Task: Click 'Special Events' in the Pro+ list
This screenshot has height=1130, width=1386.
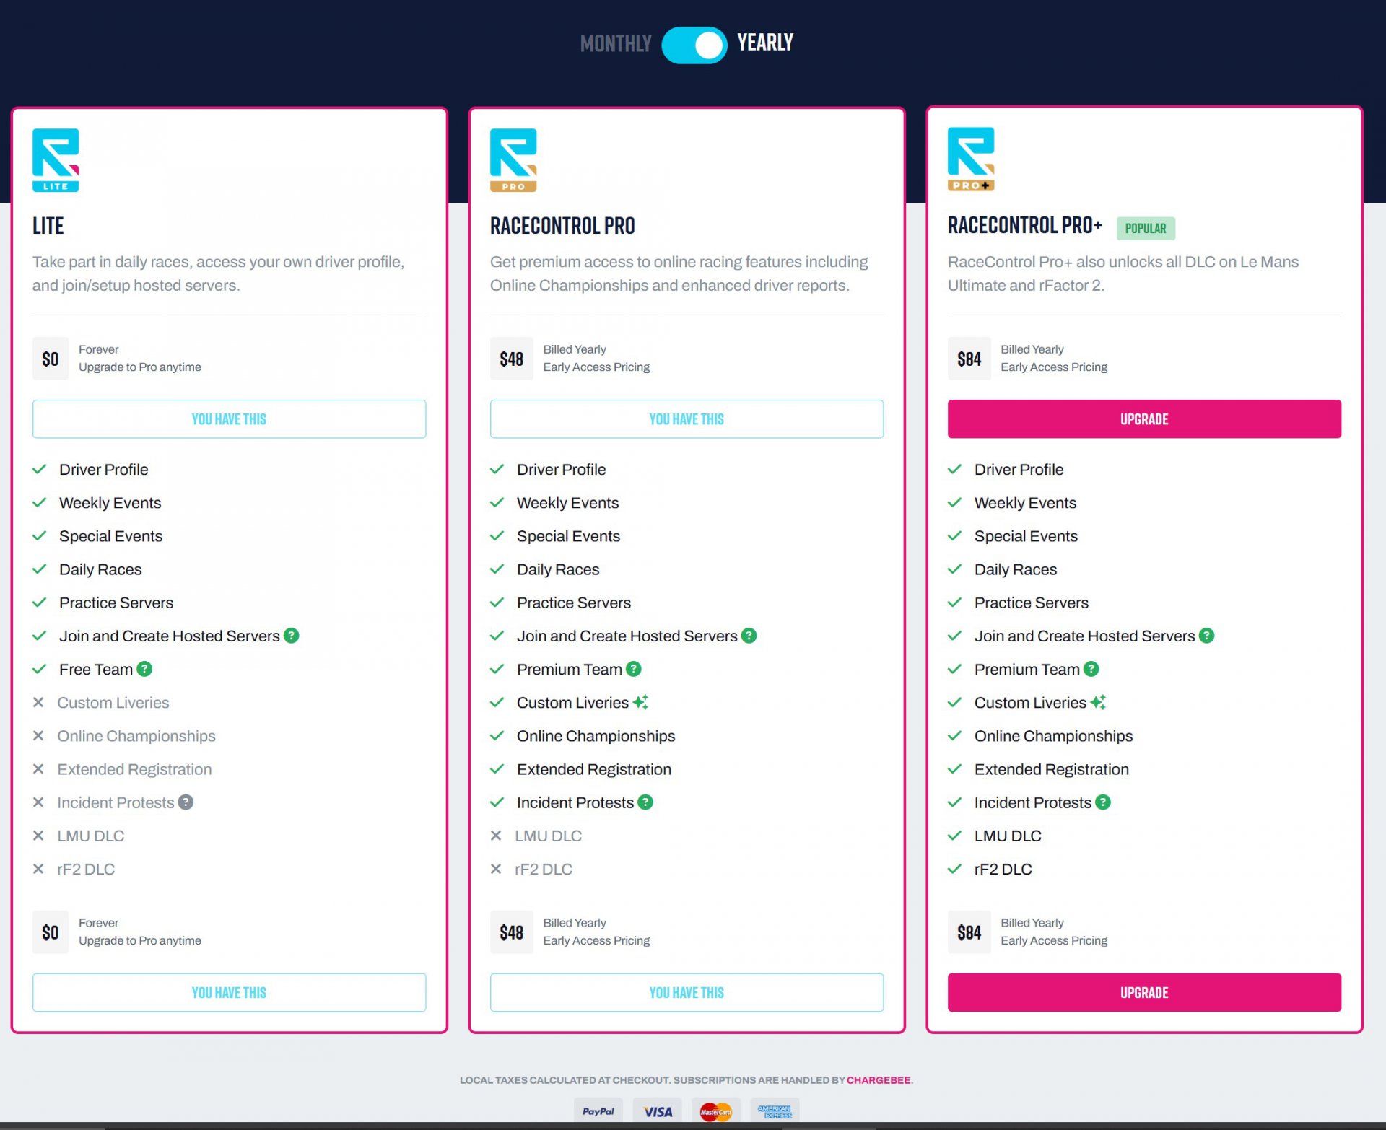Action: tap(1026, 536)
